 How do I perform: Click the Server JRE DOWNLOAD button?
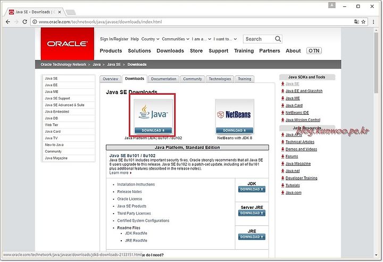coord(252,213)
